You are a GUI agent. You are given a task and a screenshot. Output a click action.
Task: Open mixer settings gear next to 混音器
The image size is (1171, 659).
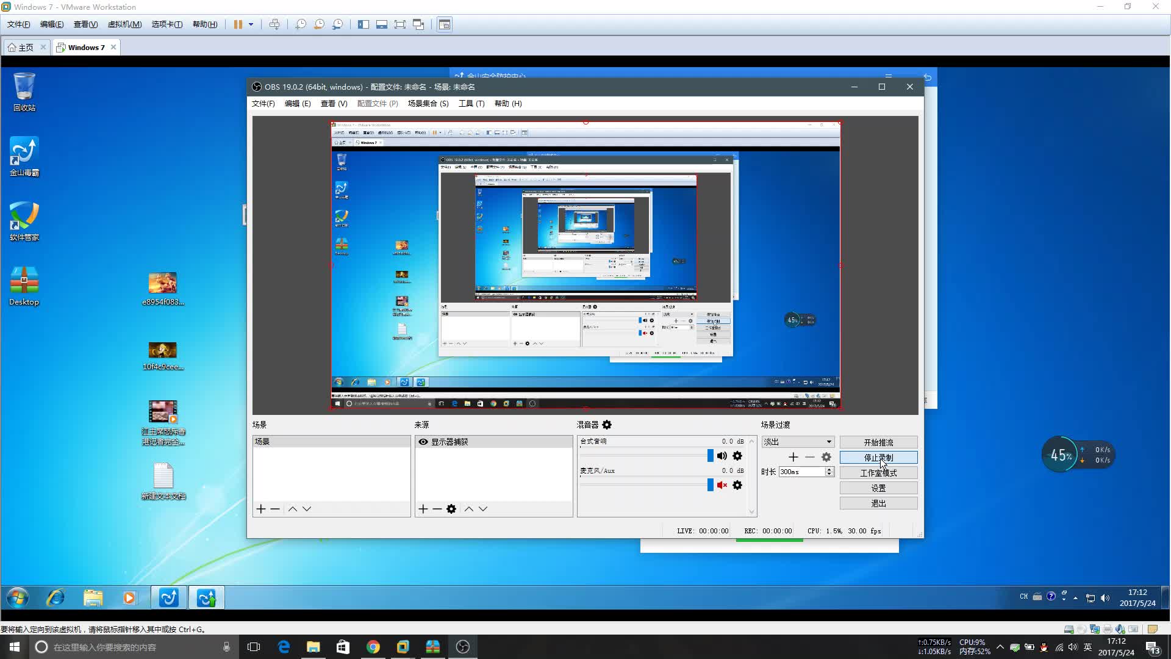[607, 425]
